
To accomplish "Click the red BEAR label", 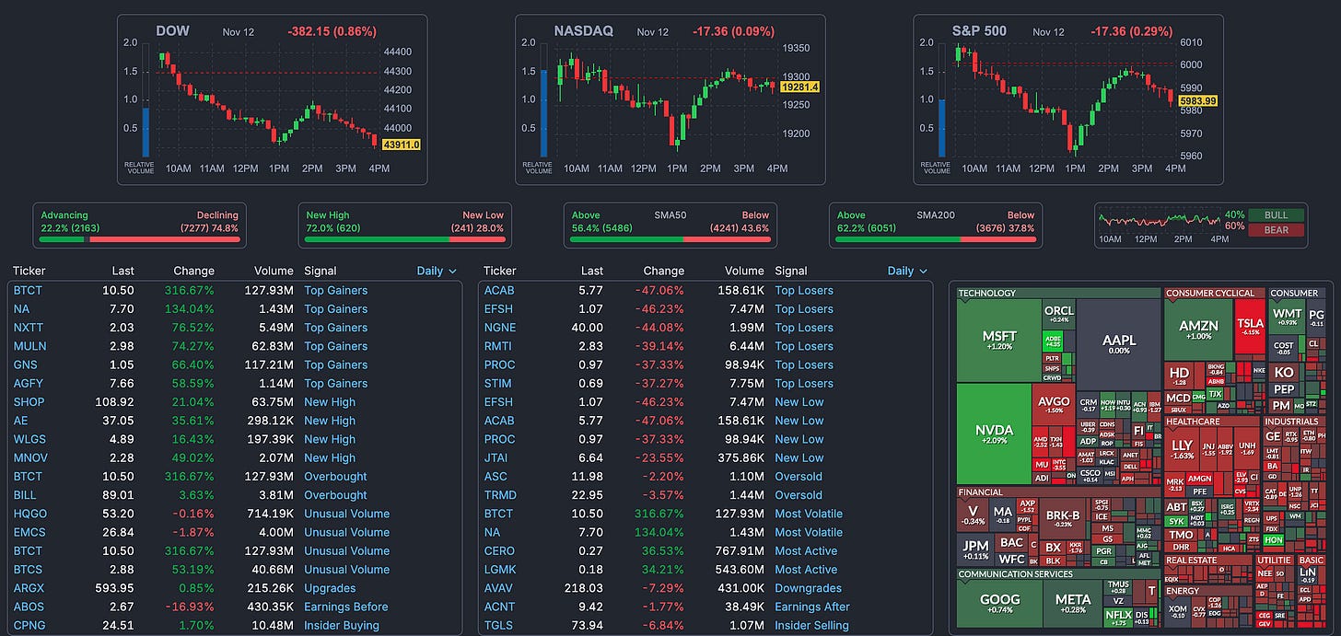I will point(1277,229).
